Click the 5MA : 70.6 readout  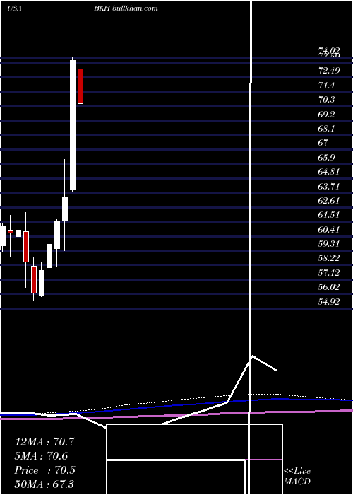point(41,456)
